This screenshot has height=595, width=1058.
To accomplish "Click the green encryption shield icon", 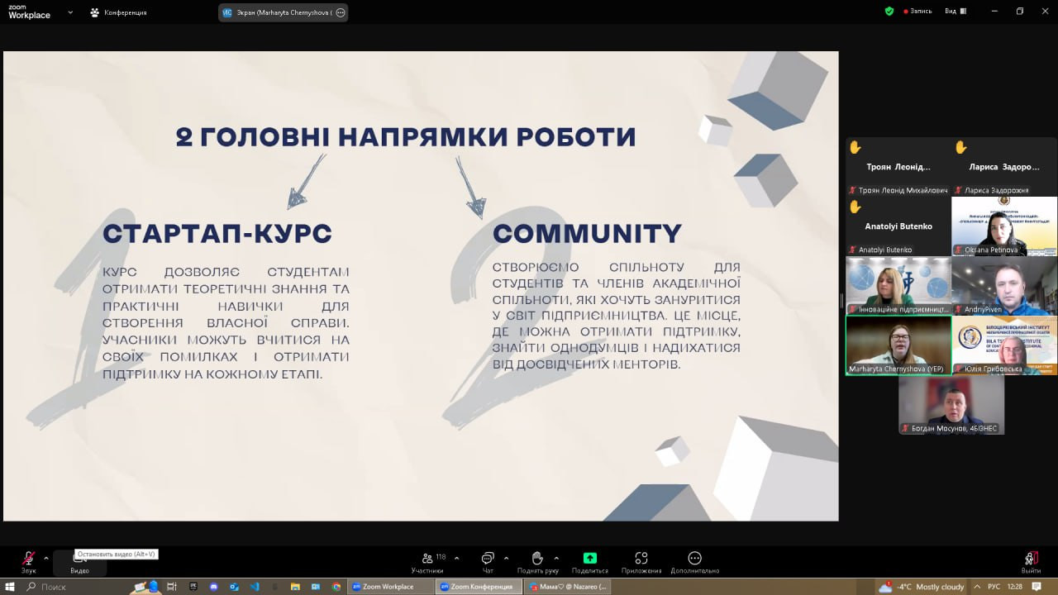I will 889,12.
